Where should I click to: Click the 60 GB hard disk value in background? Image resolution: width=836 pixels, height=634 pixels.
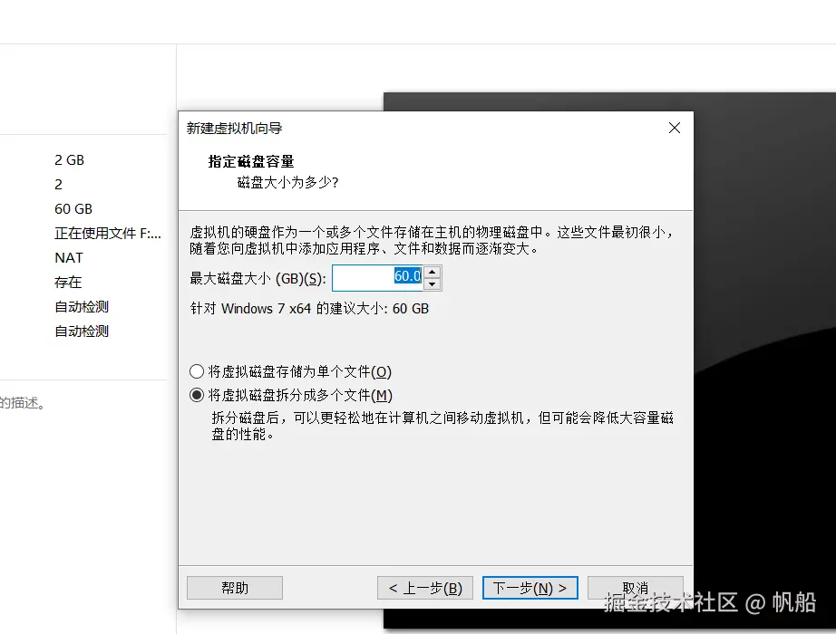73,209
